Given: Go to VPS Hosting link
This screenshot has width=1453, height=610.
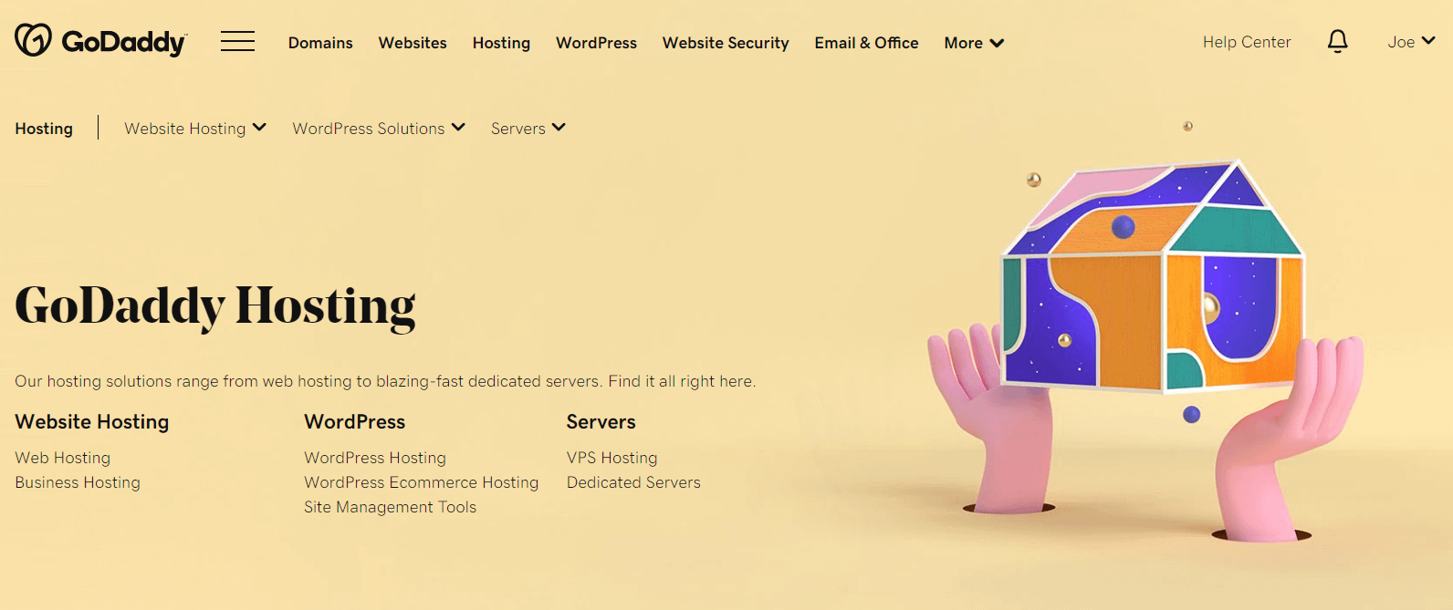Looking at the screenshot, I should pos(612,458).
